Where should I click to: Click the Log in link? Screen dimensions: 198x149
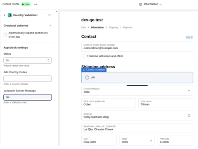click(x=189, y=37)
